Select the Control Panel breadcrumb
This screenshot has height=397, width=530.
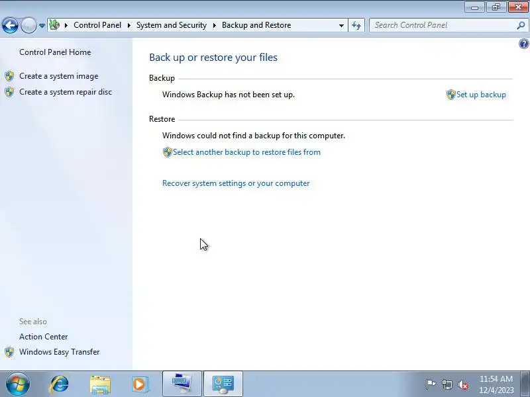[x=97, y=25]
